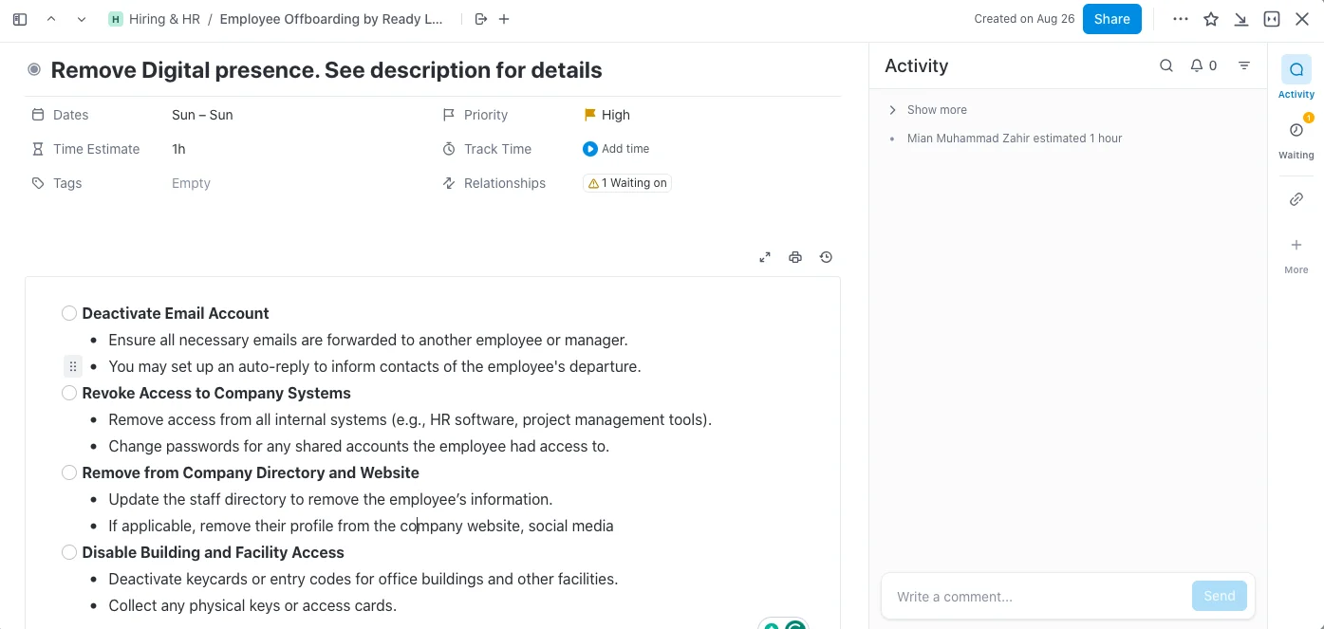The image size is (1324, 629).
Task: Open the Dates Sun – Sun picker
Action: (x=202, y=115)
